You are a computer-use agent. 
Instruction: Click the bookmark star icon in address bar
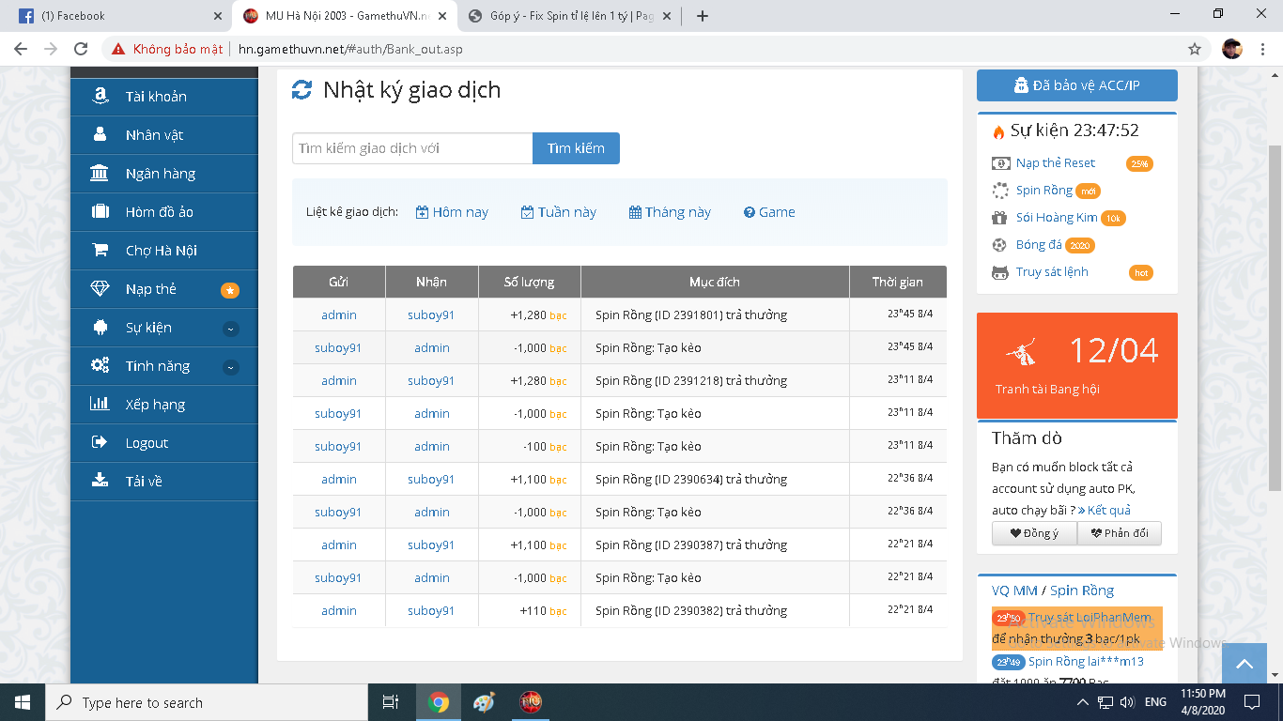(1195, 49)
